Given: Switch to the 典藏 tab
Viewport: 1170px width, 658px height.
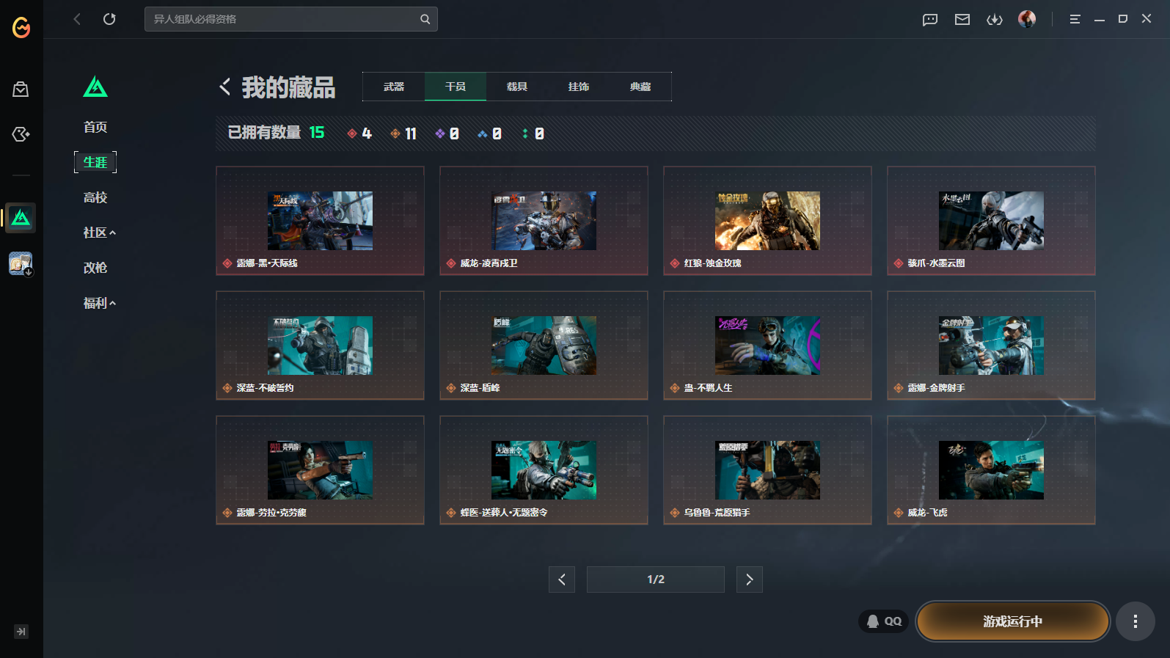Looking at the screenshot, I should click(x=640, y=87).
